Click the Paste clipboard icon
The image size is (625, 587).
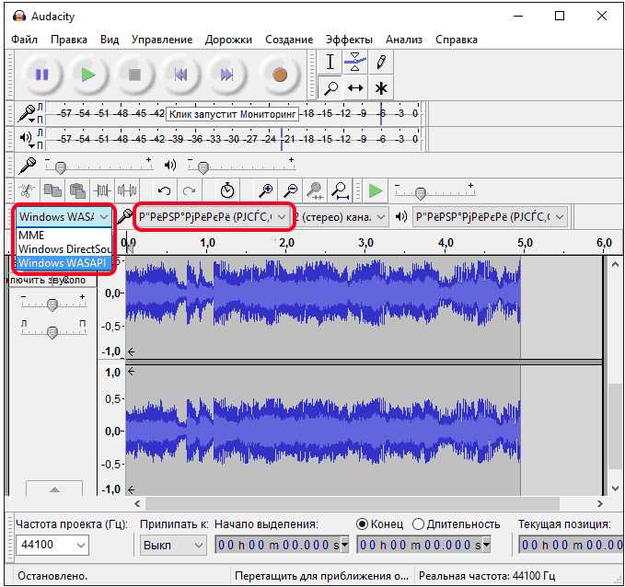(77, 190)
